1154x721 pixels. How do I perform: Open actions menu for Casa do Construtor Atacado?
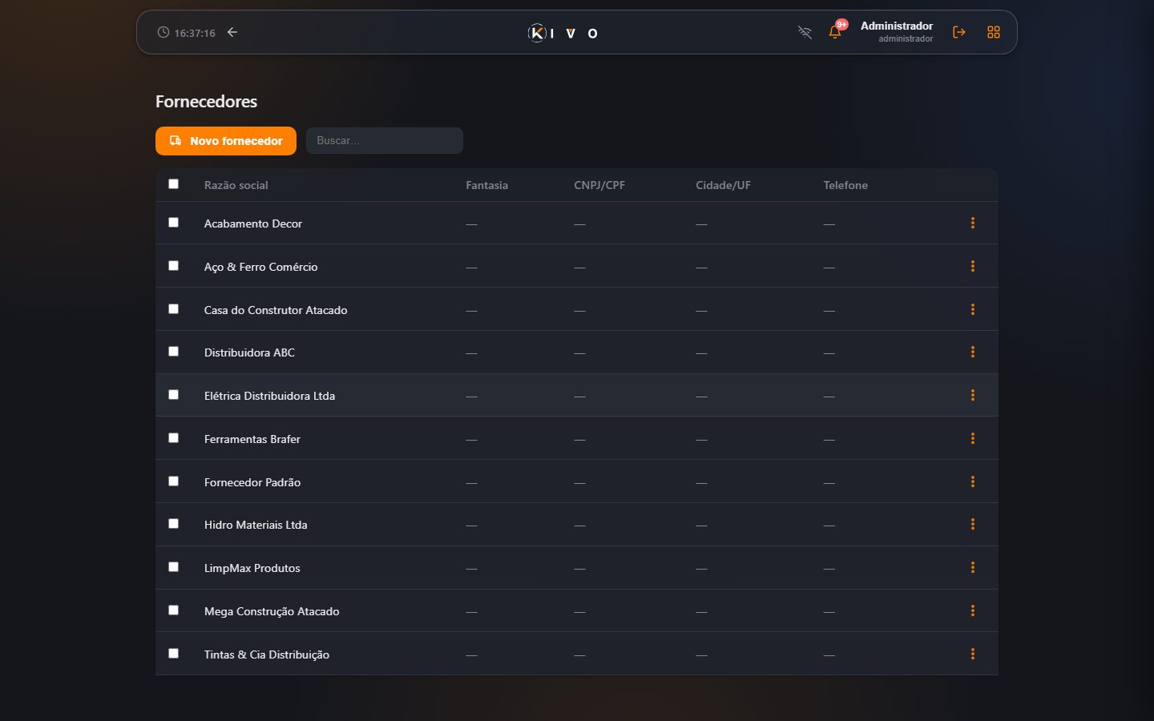(973, 309)
